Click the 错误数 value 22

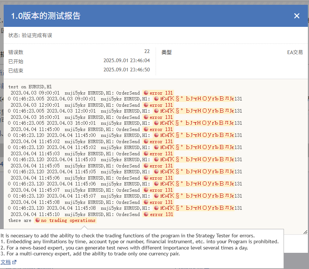coord(147,51)
